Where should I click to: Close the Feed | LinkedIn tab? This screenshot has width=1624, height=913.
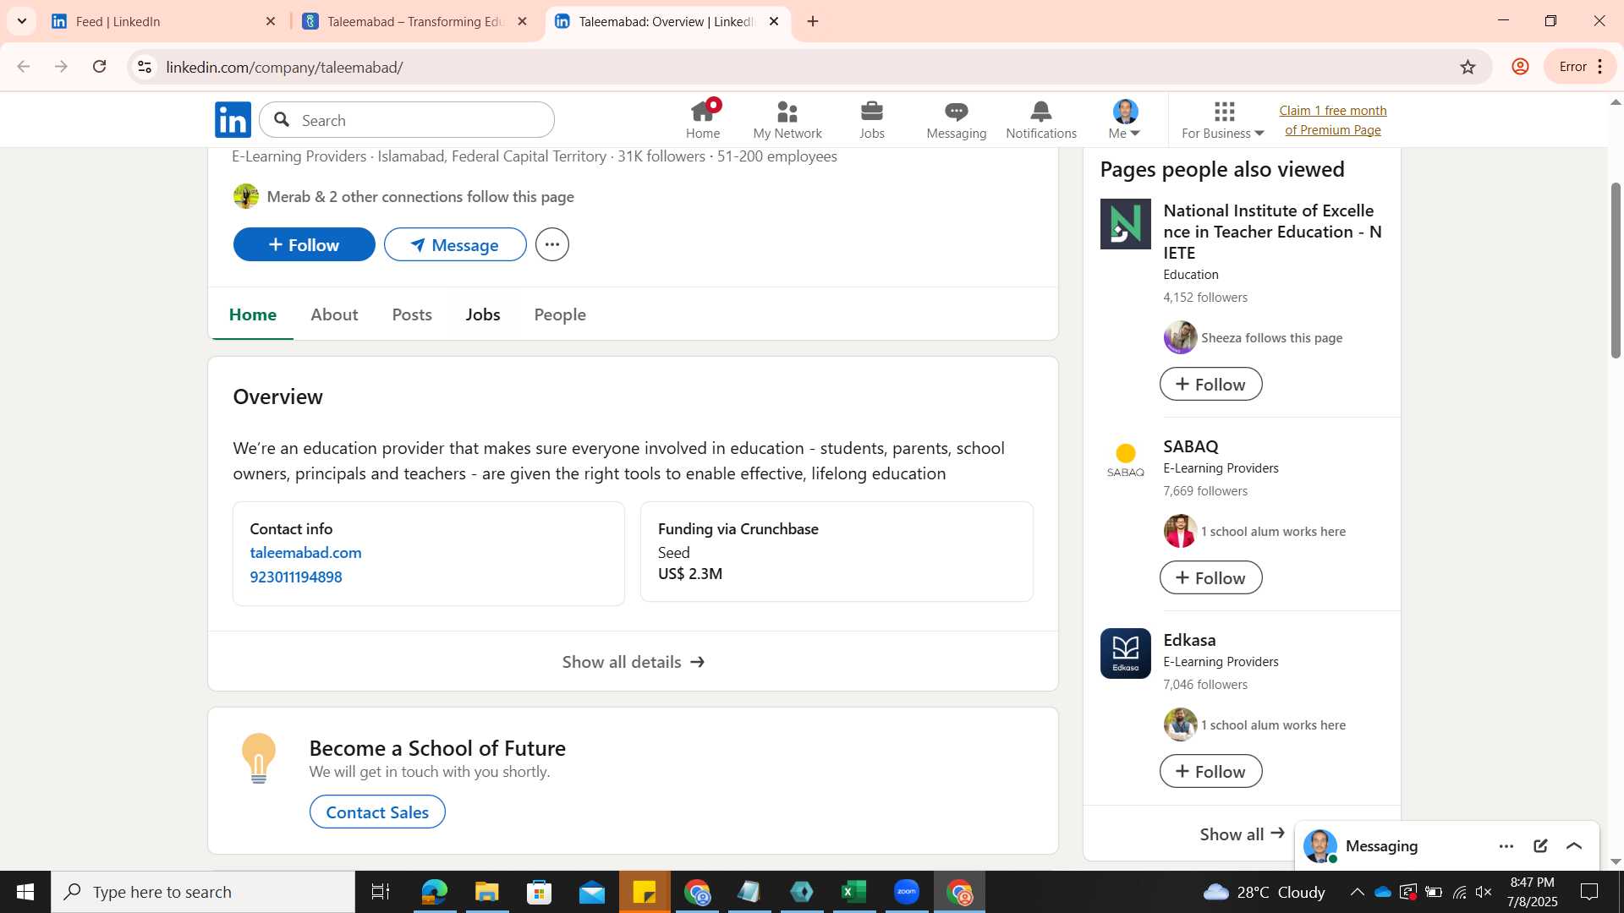[x=271, y=21]
